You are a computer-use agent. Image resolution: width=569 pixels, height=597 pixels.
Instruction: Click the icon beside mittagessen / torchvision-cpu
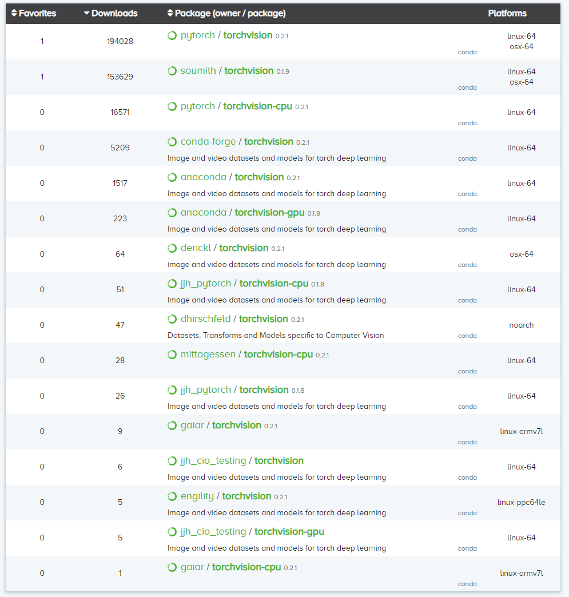pyautogui.click(x=172, y=355)
